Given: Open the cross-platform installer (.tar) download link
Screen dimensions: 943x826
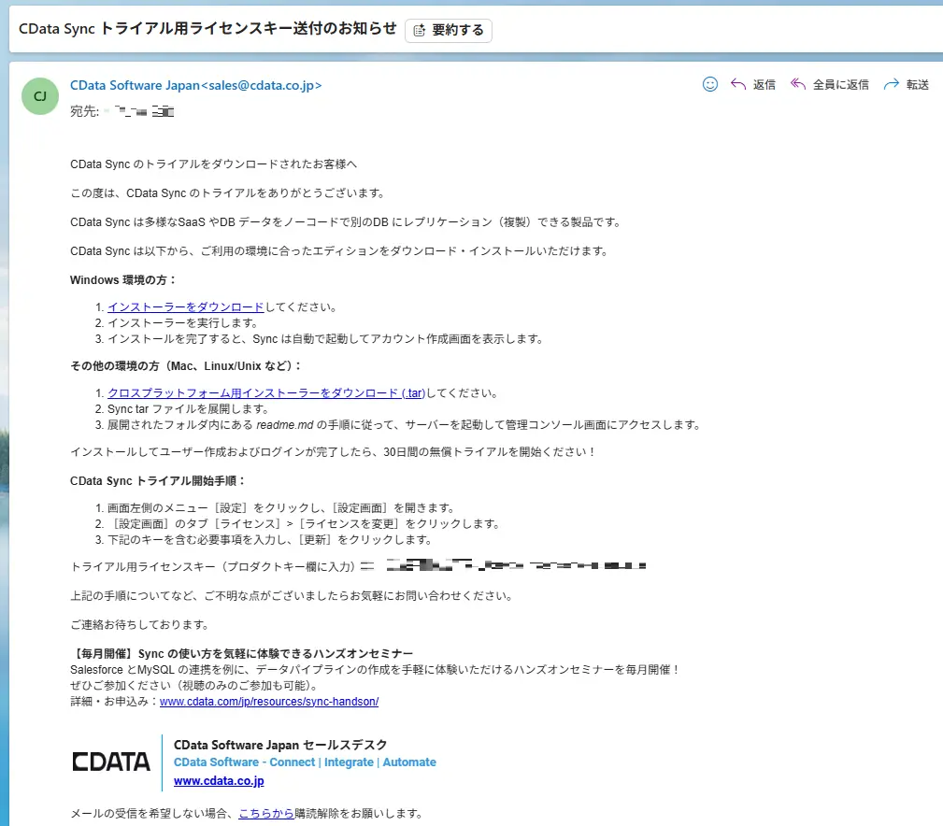Looking at the screenshot, I should (266, 393).
